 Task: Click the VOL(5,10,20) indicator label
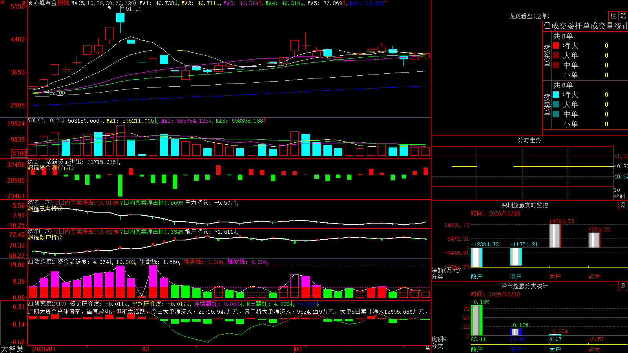click(46, 121)
